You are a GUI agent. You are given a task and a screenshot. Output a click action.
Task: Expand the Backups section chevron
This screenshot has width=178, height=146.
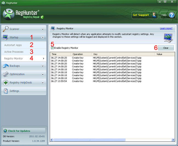(x=43, y=66)
